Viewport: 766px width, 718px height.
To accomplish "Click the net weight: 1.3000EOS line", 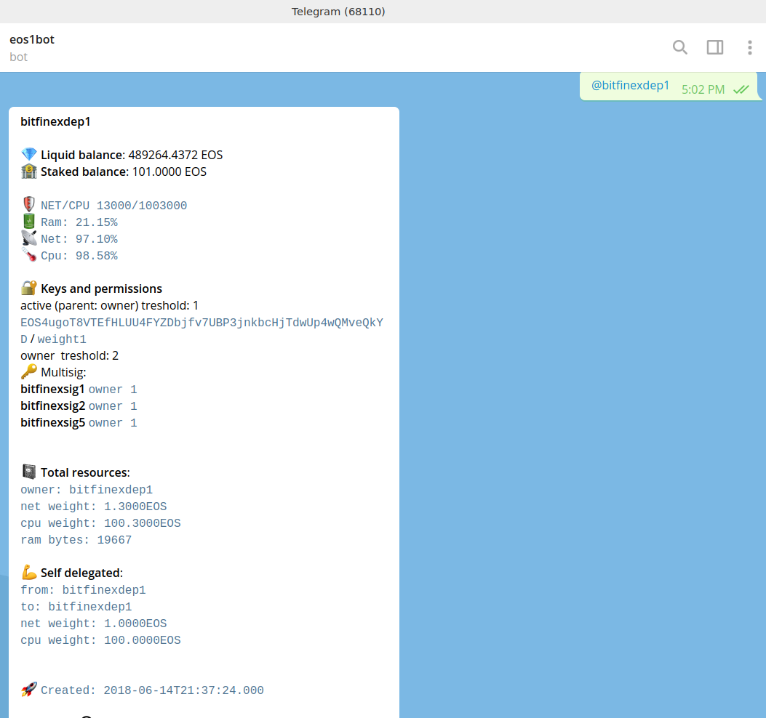I will [94, 507].
